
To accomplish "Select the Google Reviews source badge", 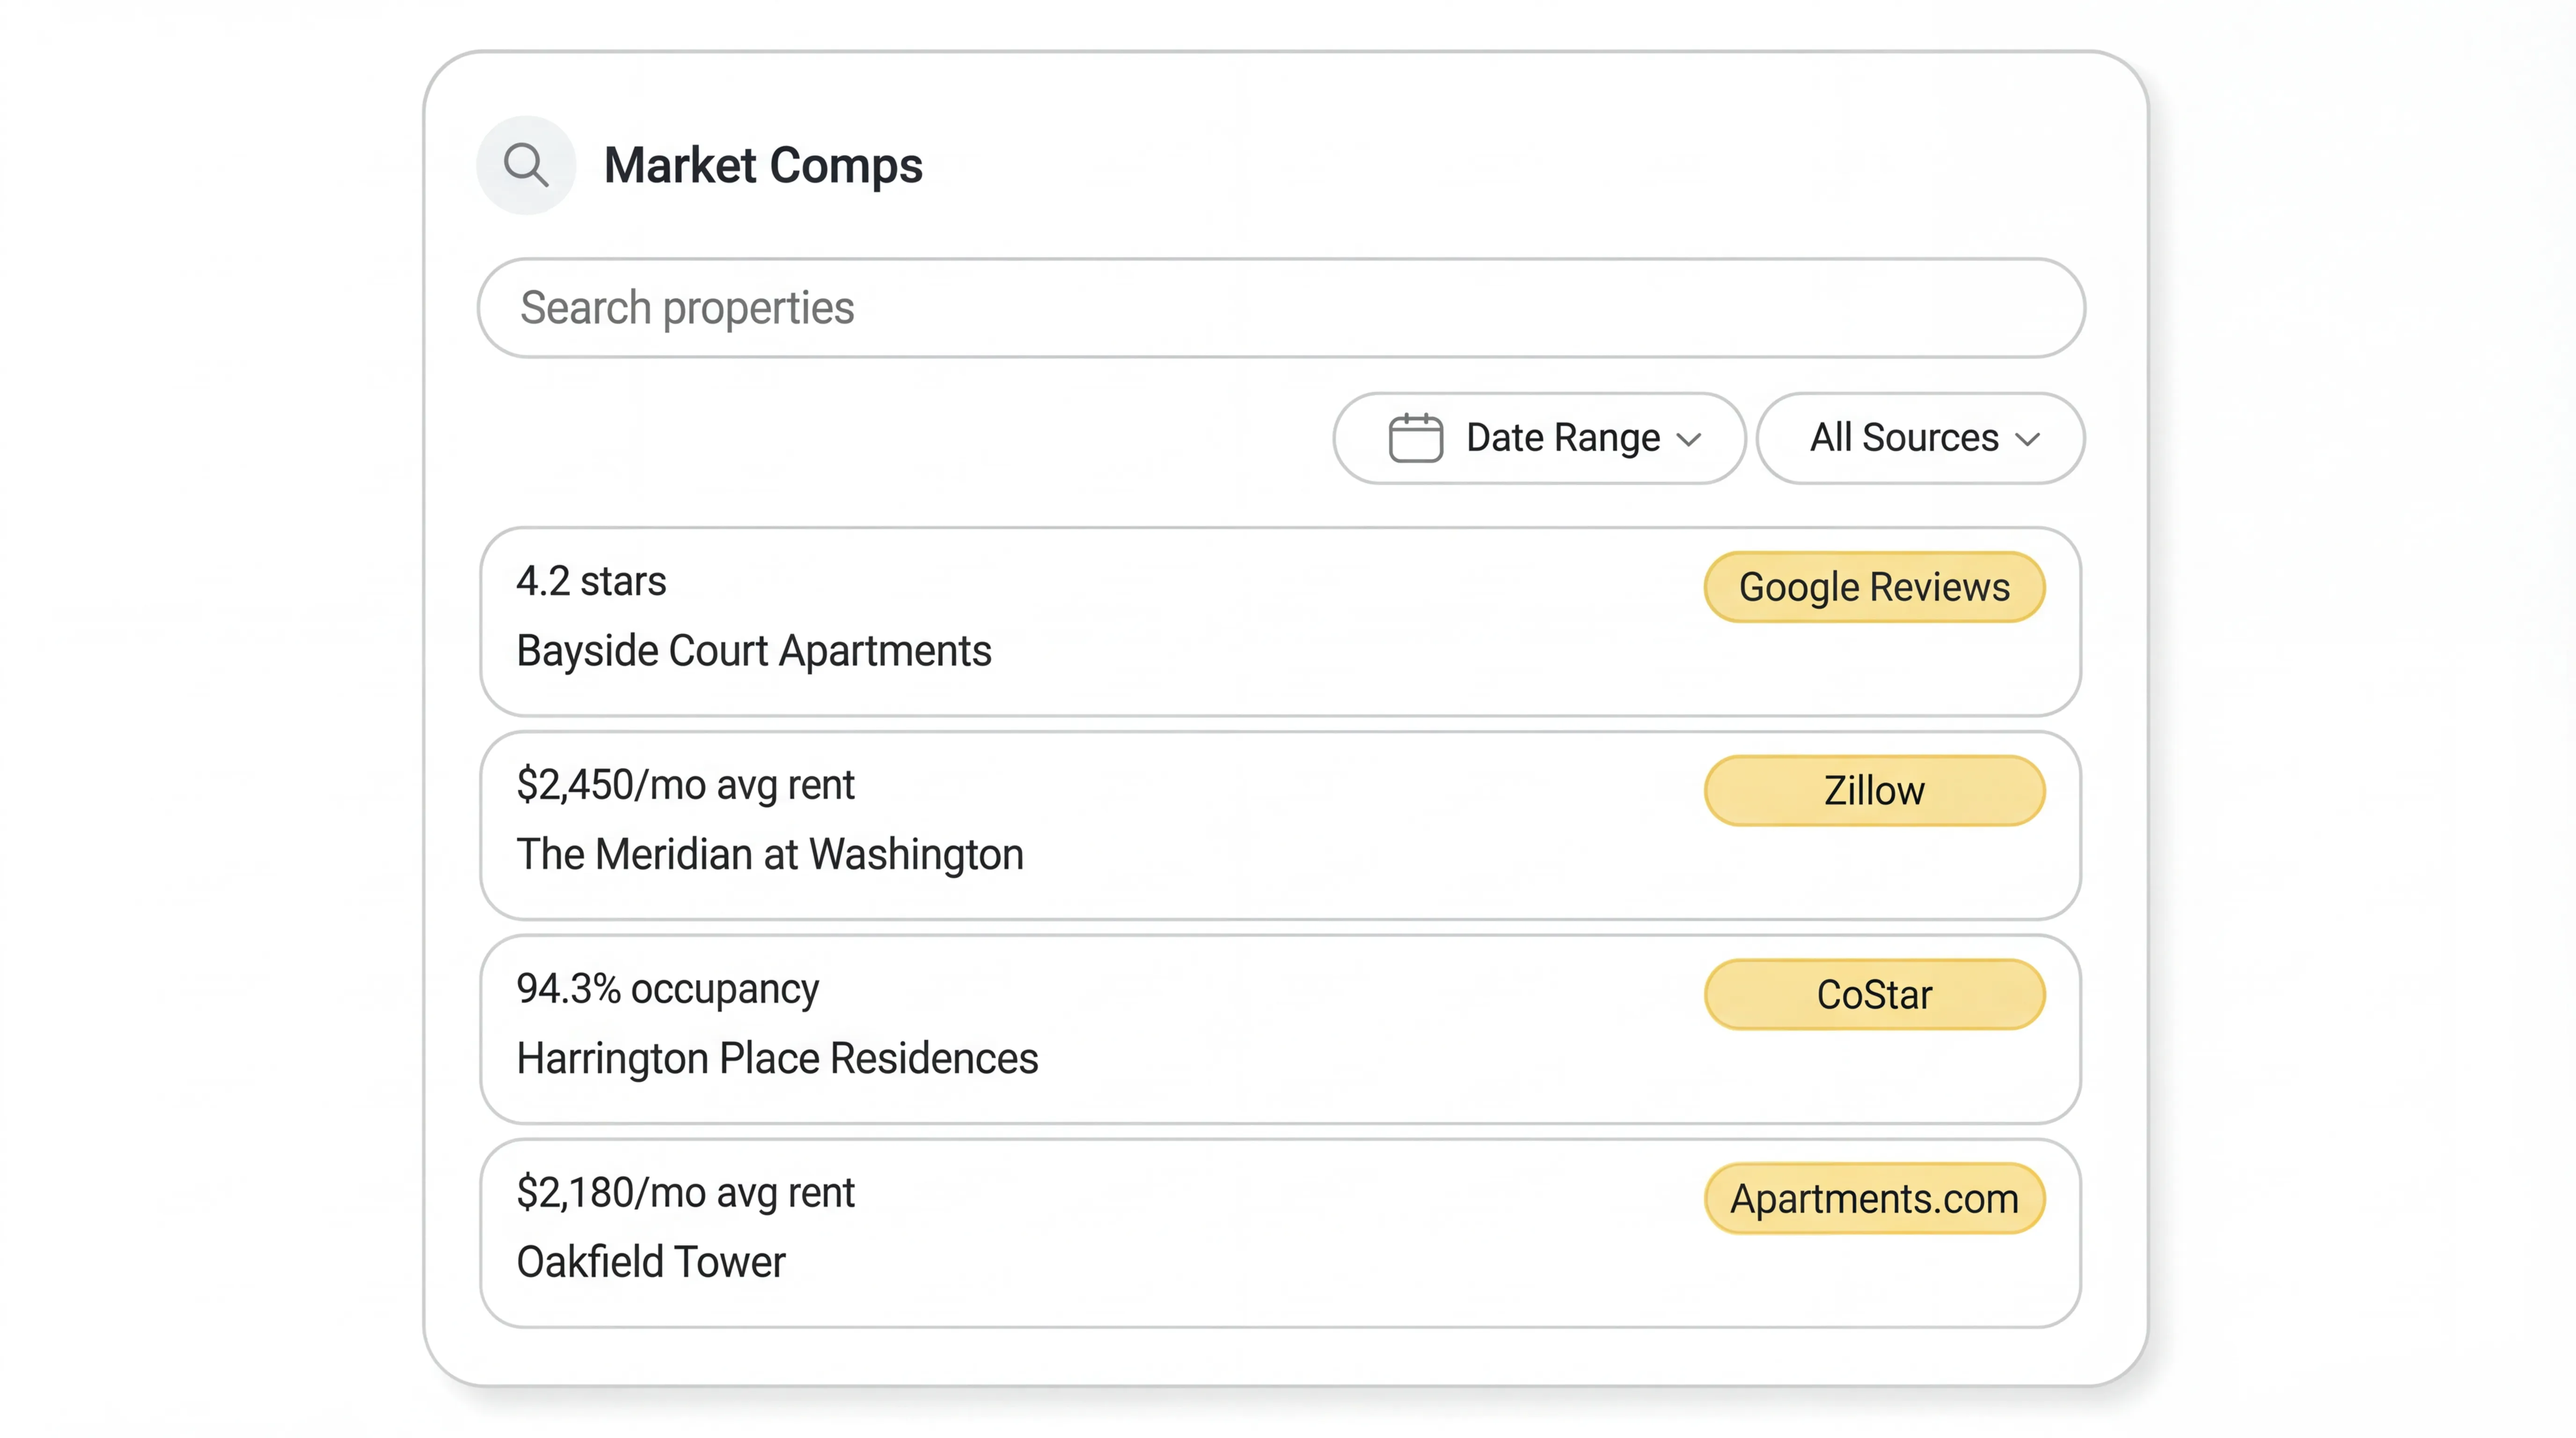I will click(1873, 587).
